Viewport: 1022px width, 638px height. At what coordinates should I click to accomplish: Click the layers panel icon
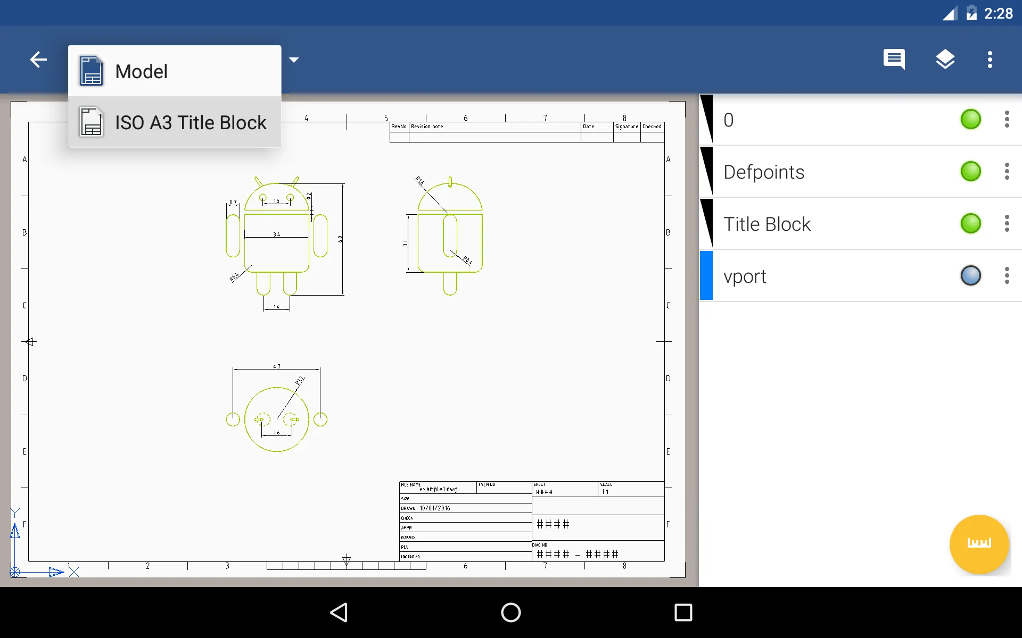943,60
